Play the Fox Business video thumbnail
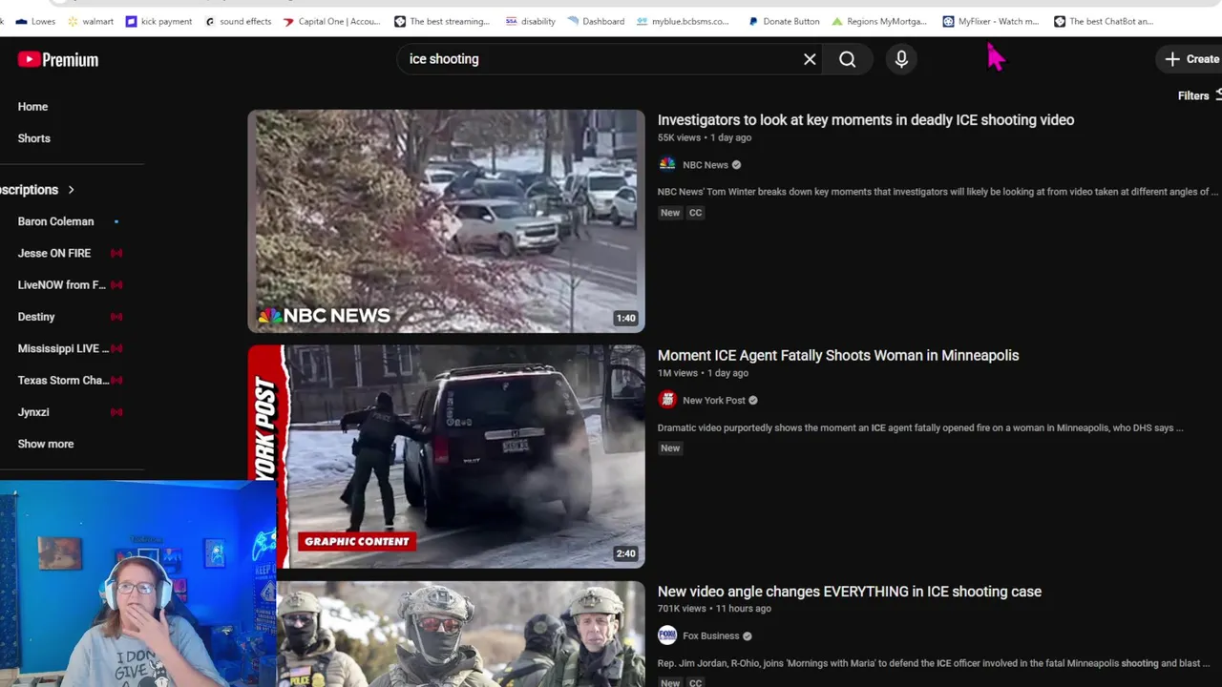Viewport: 1222px width, 687px height. pos(460,634)
